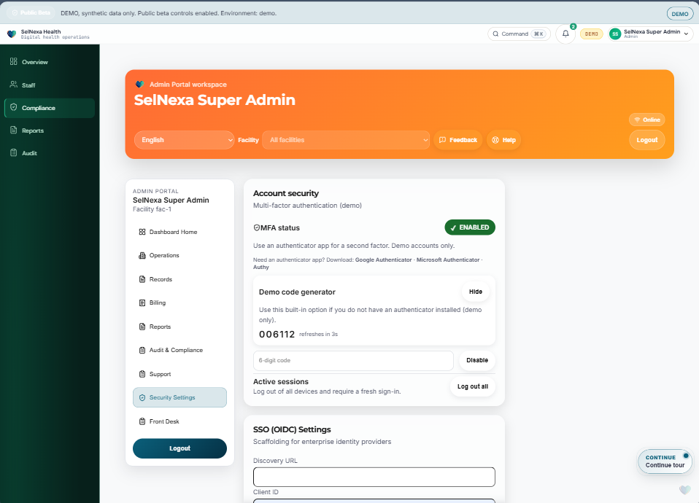Click the ENABLED MFA status badge
Screen dimensions: 699x503
click(469, 227)
